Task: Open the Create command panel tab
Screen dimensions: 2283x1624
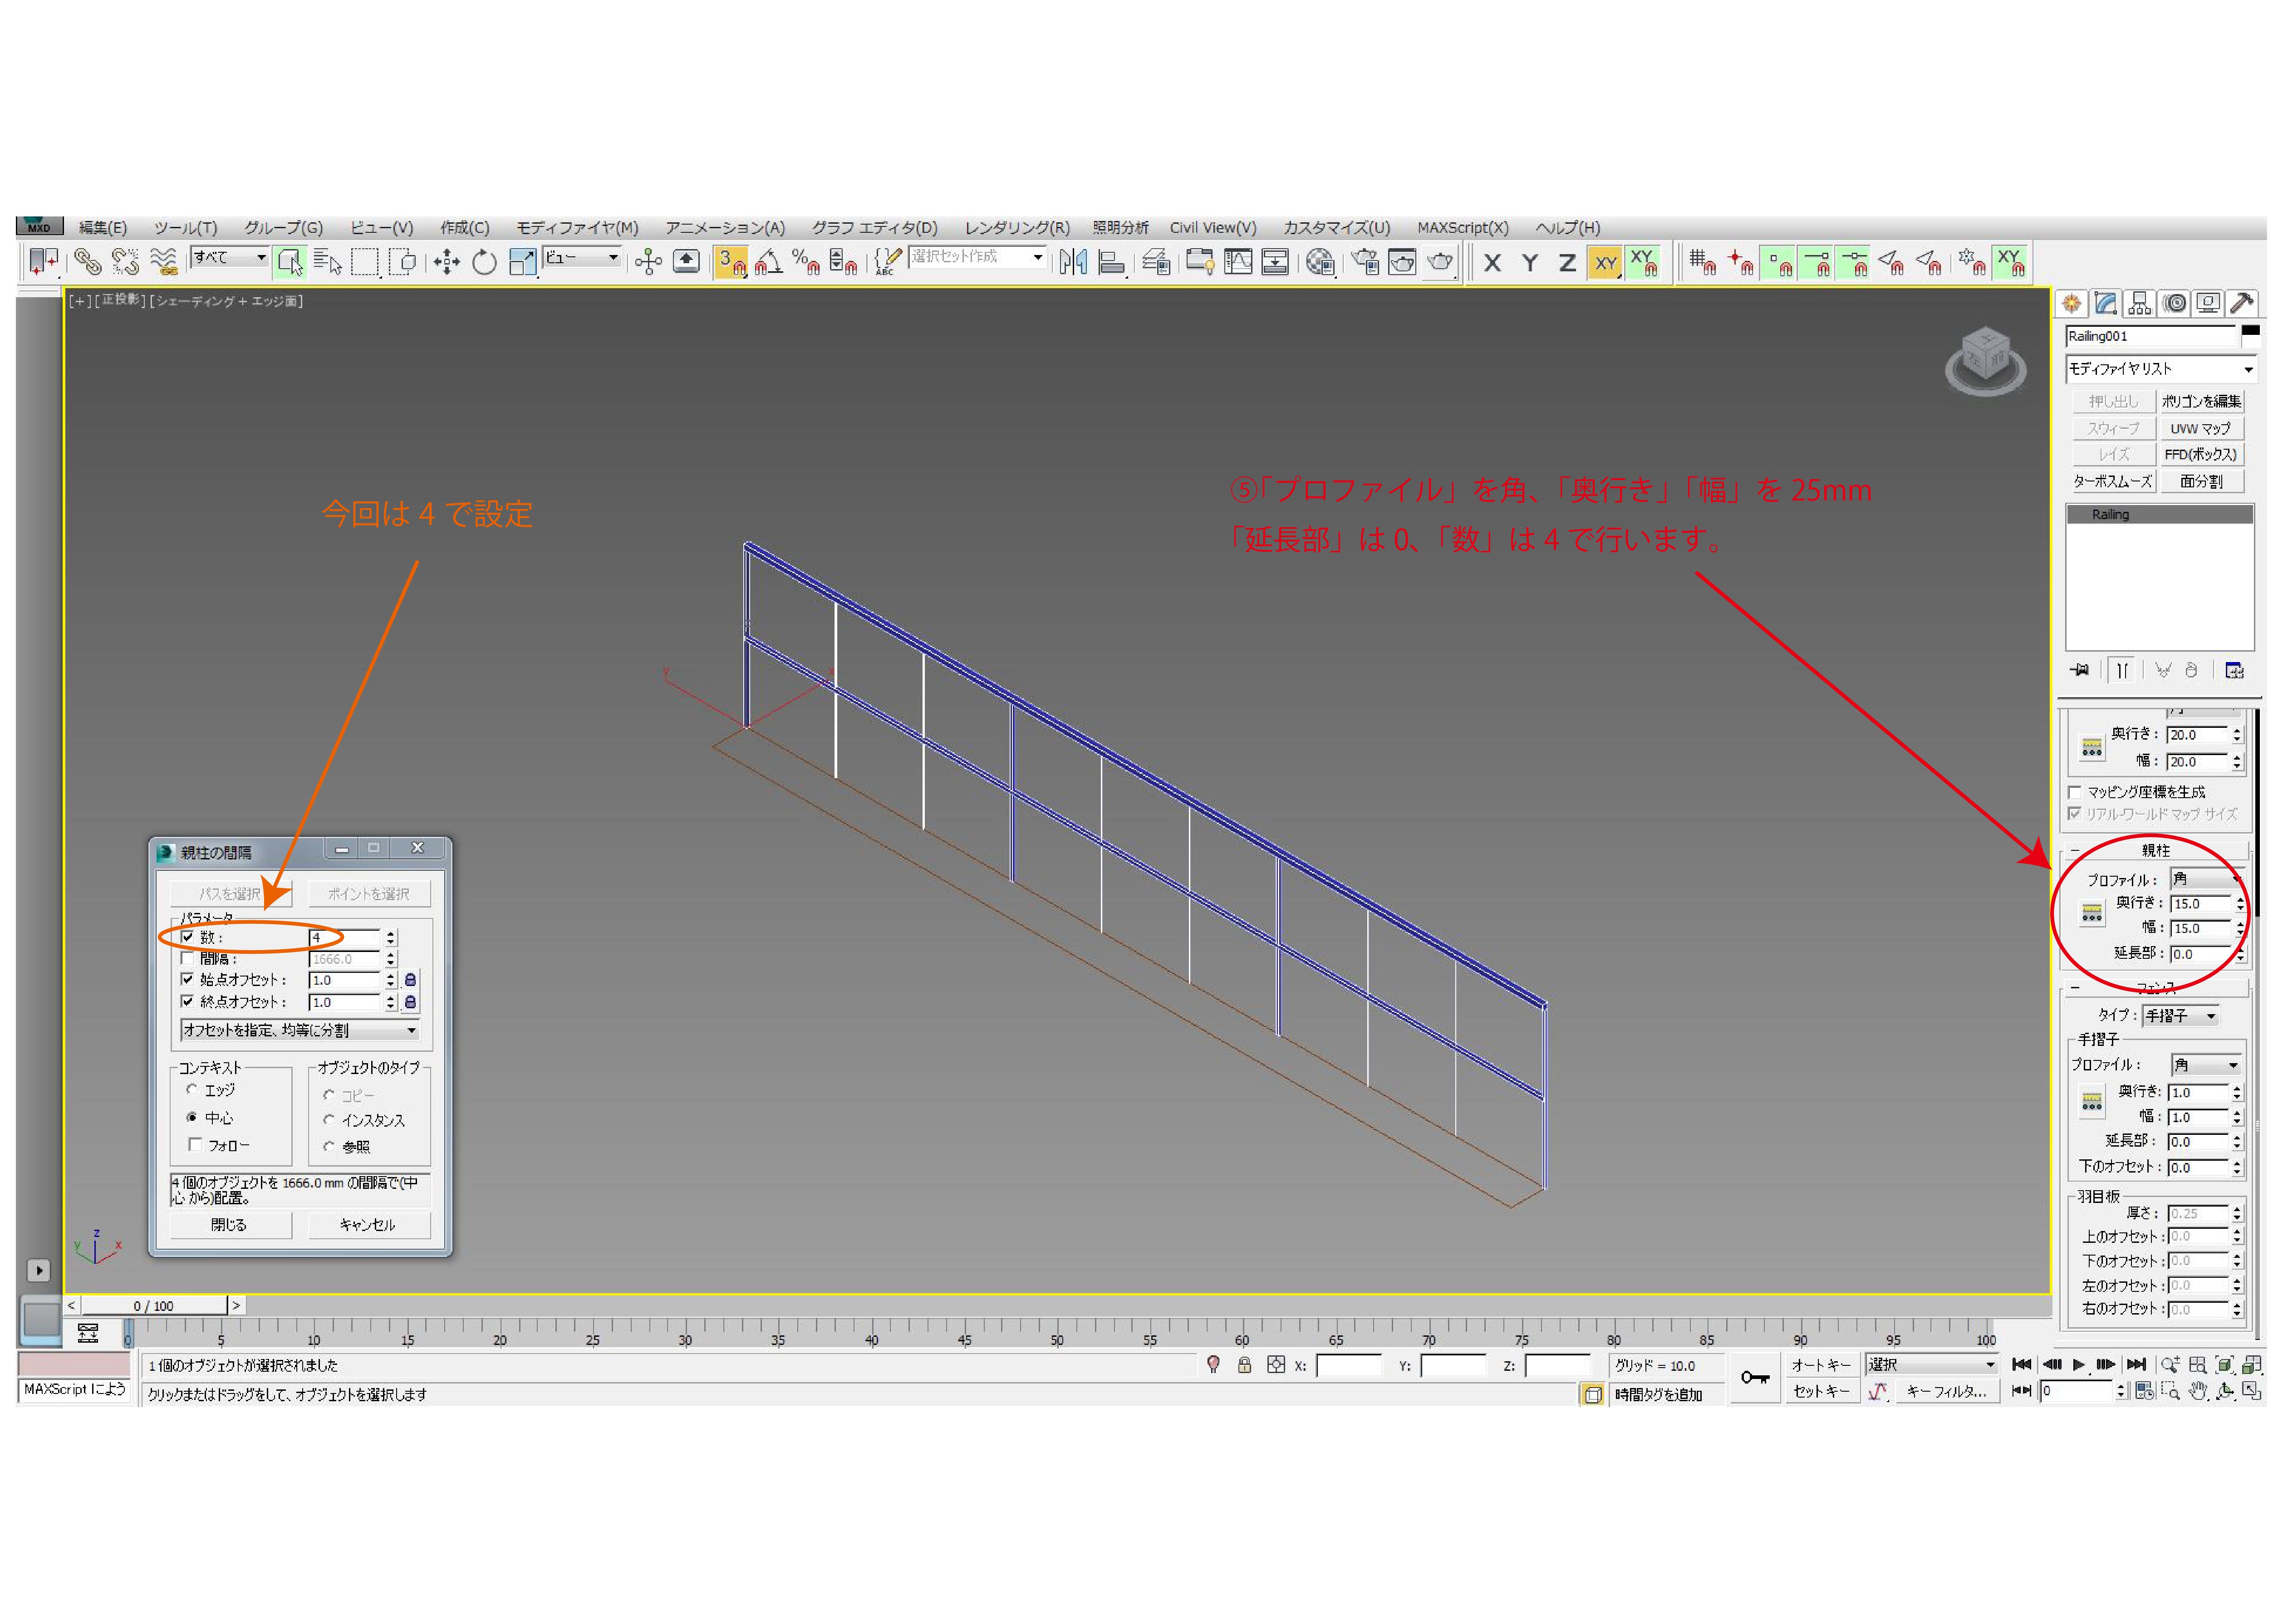Action: (2072, 303)
